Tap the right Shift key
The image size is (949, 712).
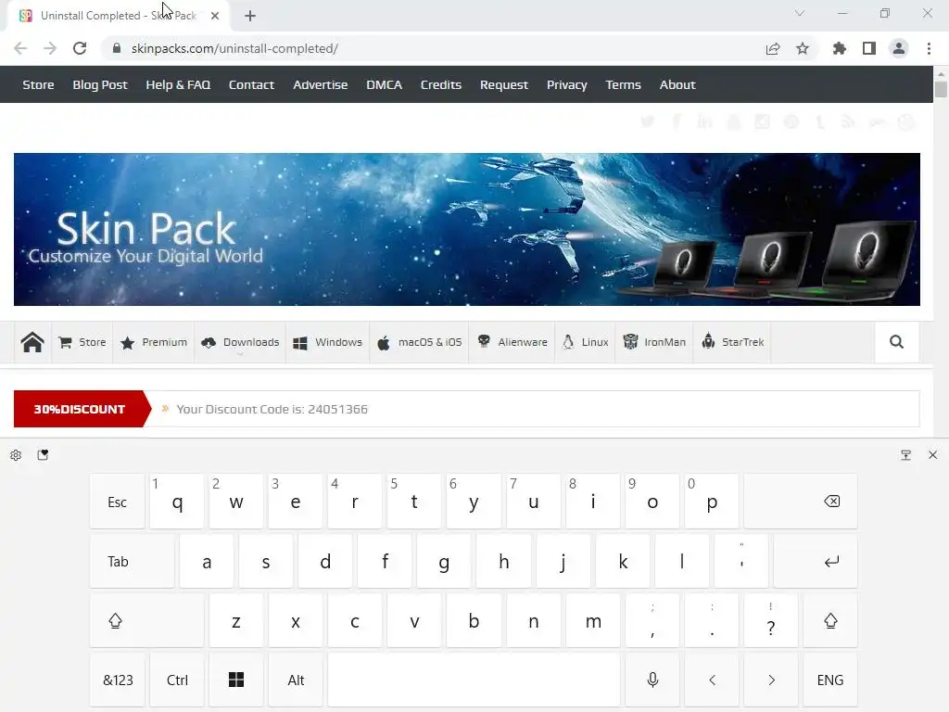[x=830, y=620]
